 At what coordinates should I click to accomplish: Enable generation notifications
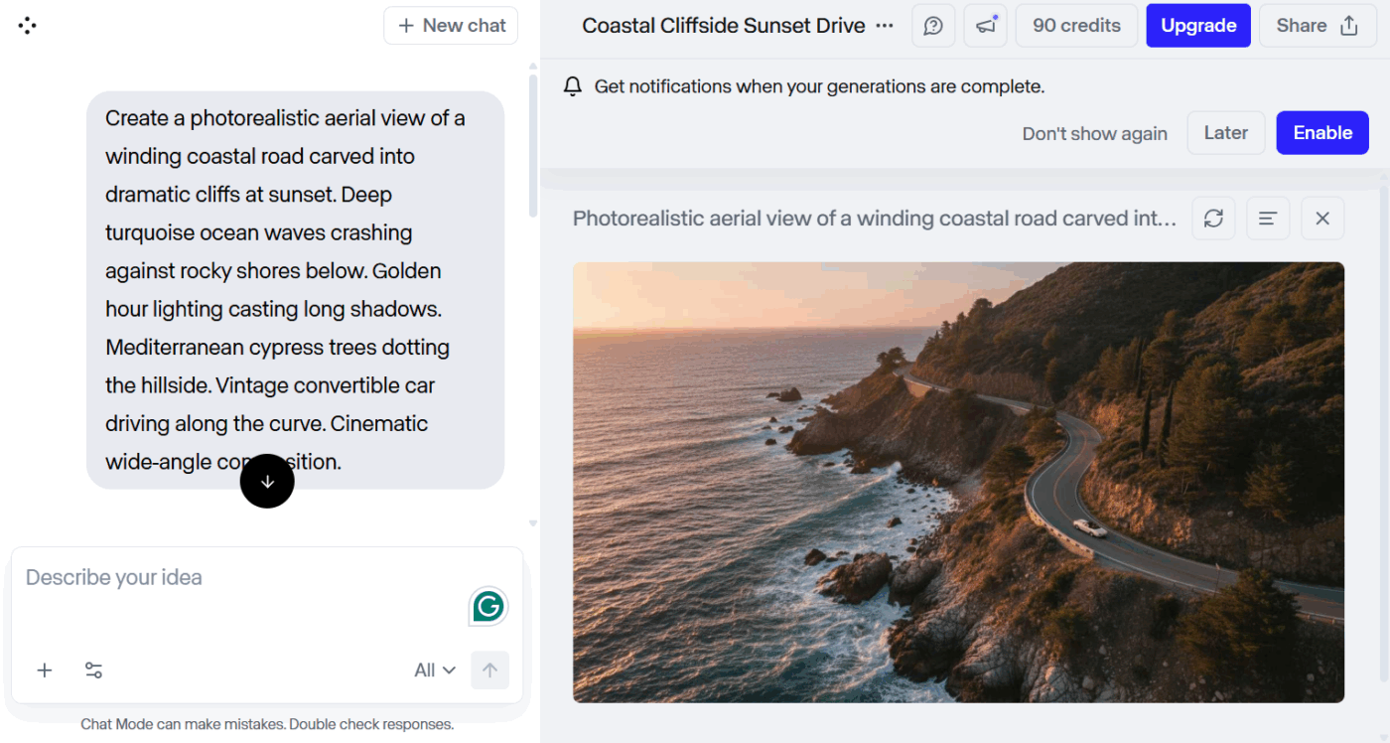pyautogui.click(x=1321, y=132)
